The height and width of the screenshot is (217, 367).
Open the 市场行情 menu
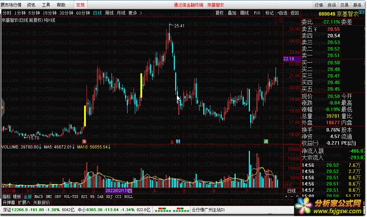click(x=11, y=5)
